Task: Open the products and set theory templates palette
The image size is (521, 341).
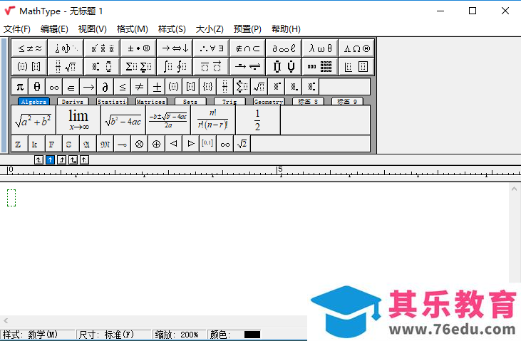Action: 284,66
